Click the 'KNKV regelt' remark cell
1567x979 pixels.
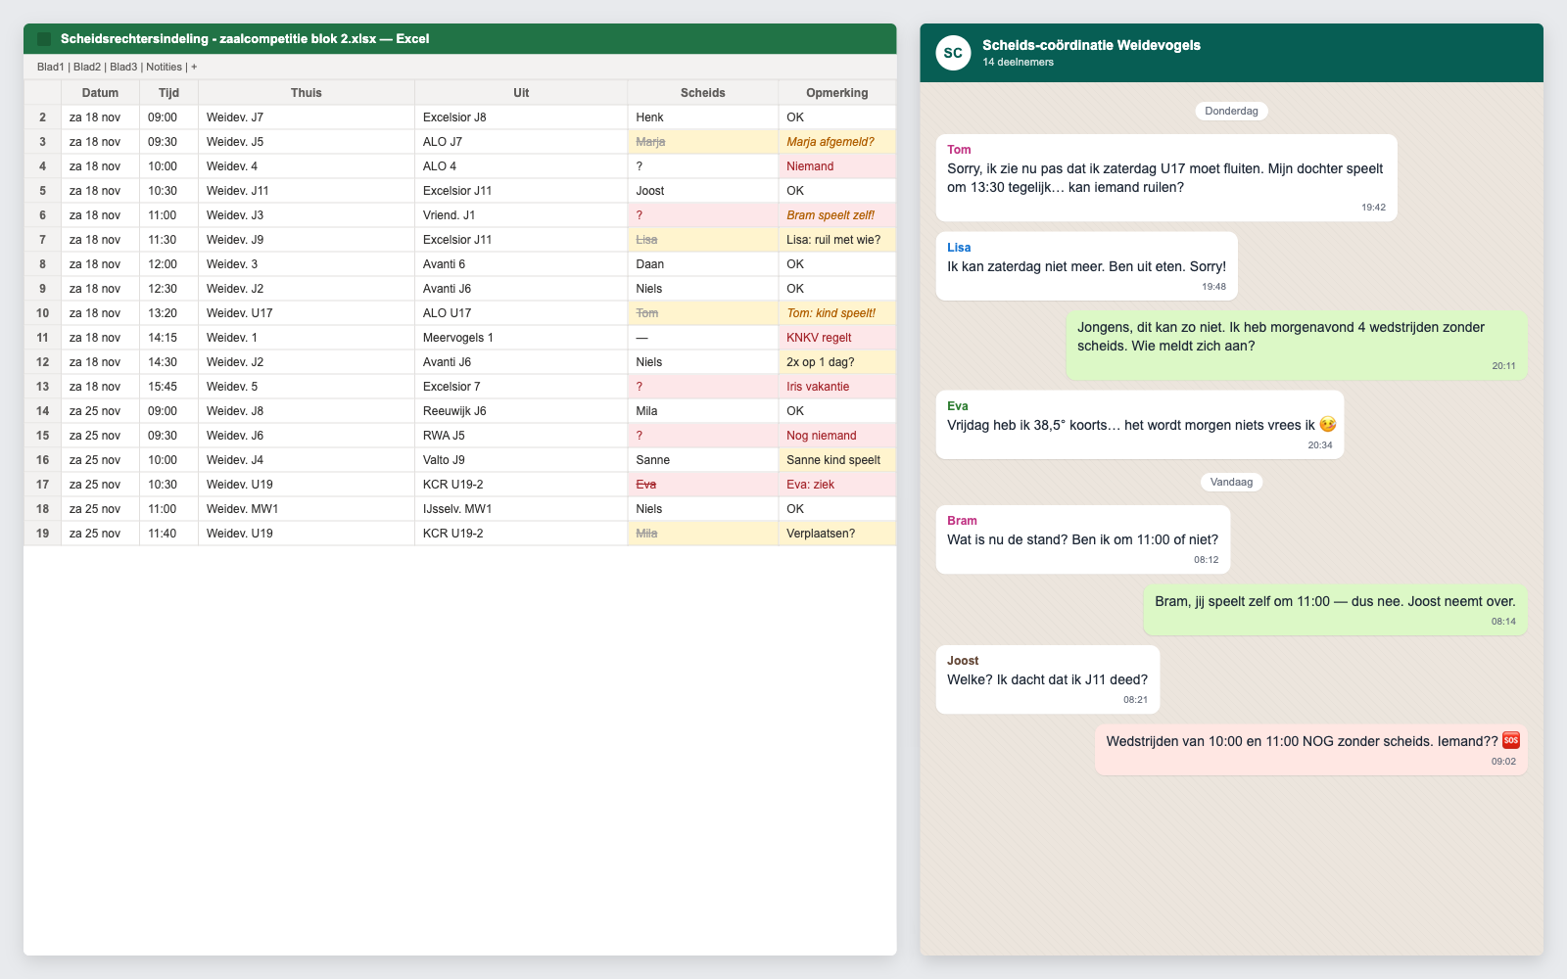click(837, 338)
